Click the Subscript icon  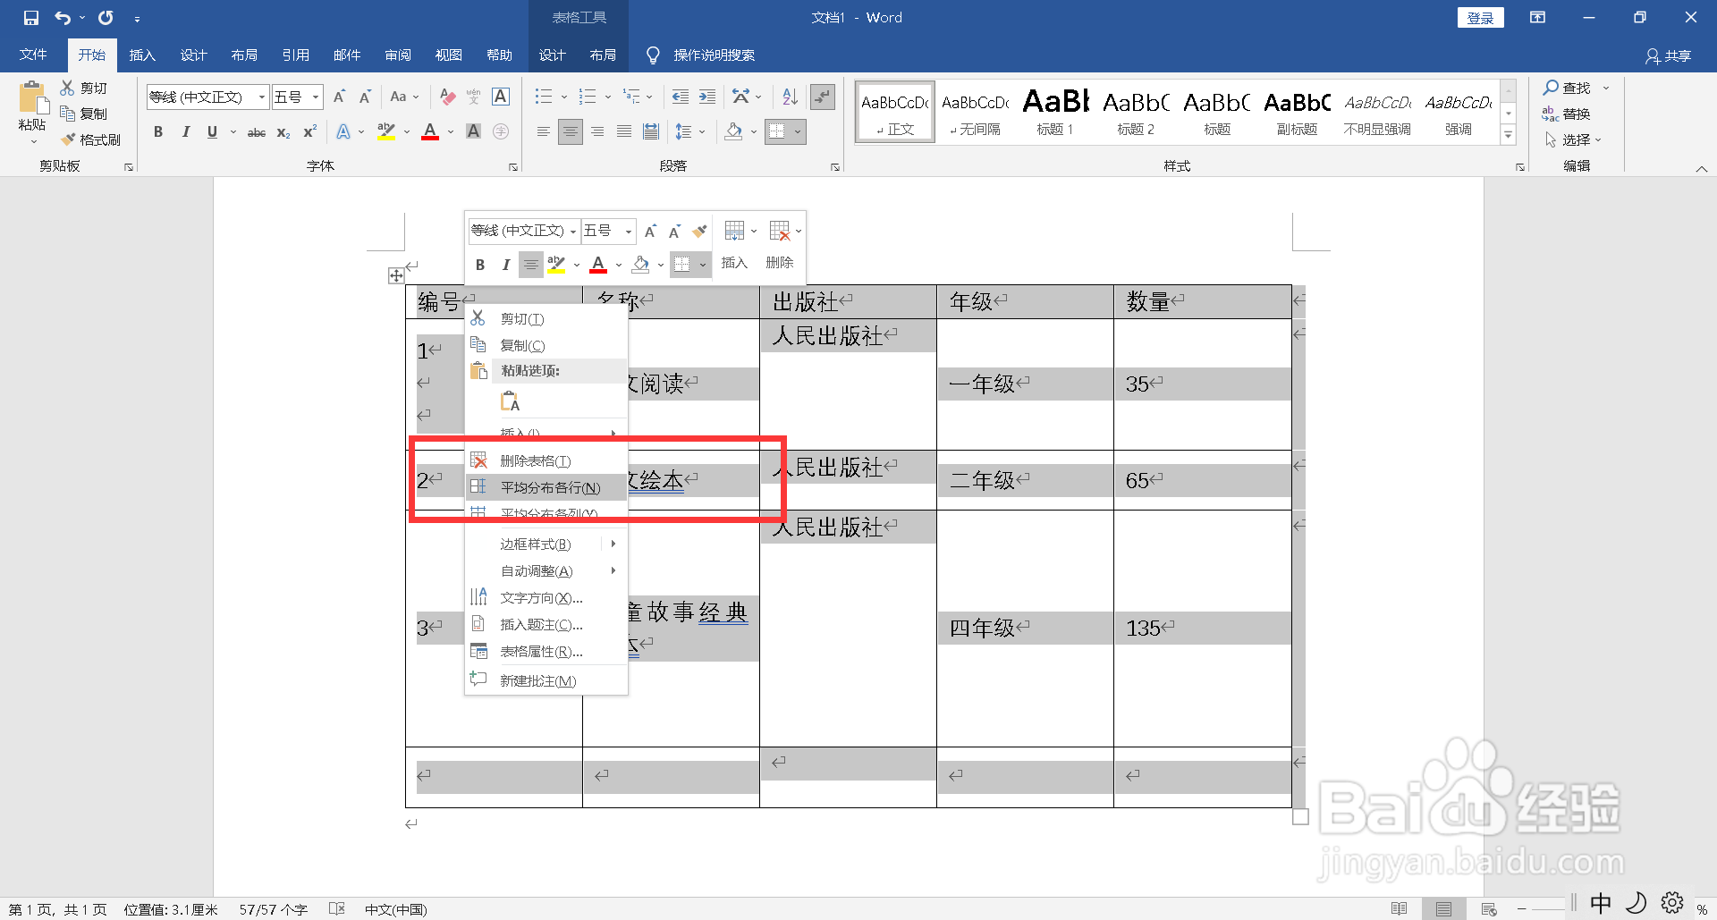(x=283, y=131)
